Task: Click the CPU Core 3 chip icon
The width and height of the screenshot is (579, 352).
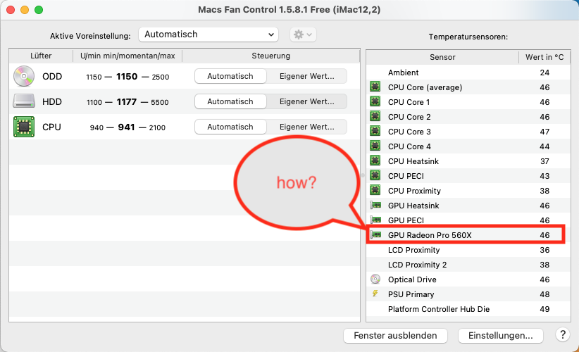Action: click(x=375, y=132)
